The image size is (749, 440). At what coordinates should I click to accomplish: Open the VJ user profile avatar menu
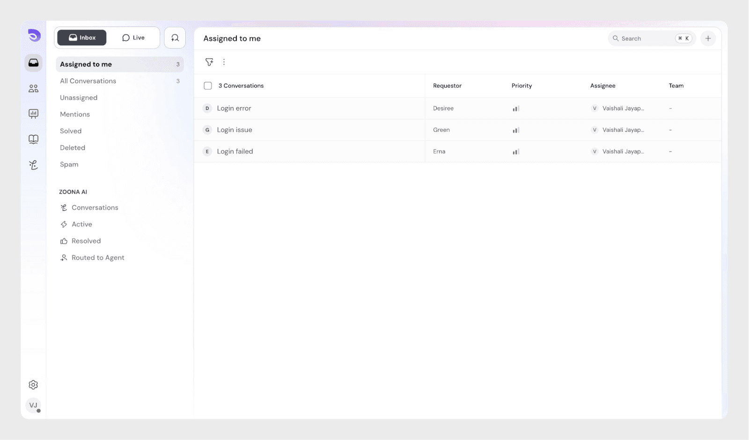(x=33, y=405)
